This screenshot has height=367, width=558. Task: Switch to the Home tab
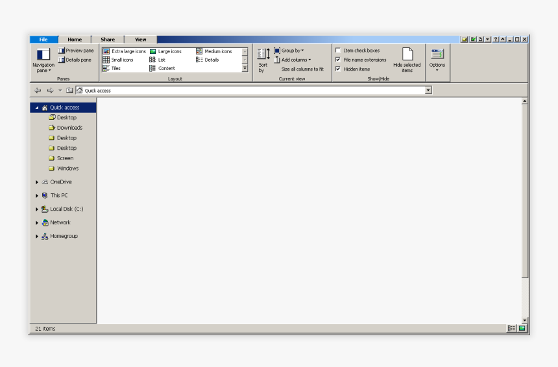pyautogui.click(x=75, y=40)
